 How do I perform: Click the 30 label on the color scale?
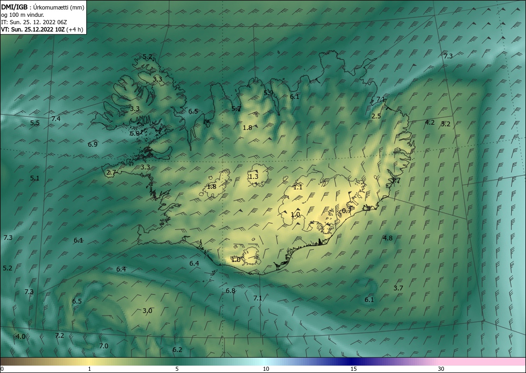[441, 369]
